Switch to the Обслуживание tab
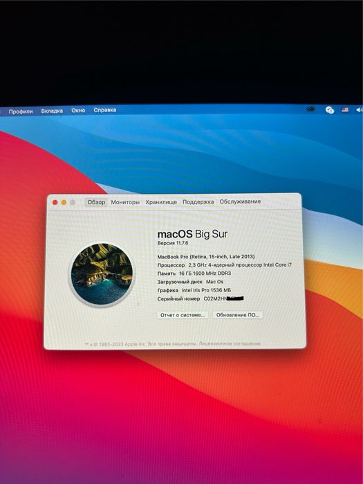The width and height of the screenshot is (363, 484). point(240,201)
